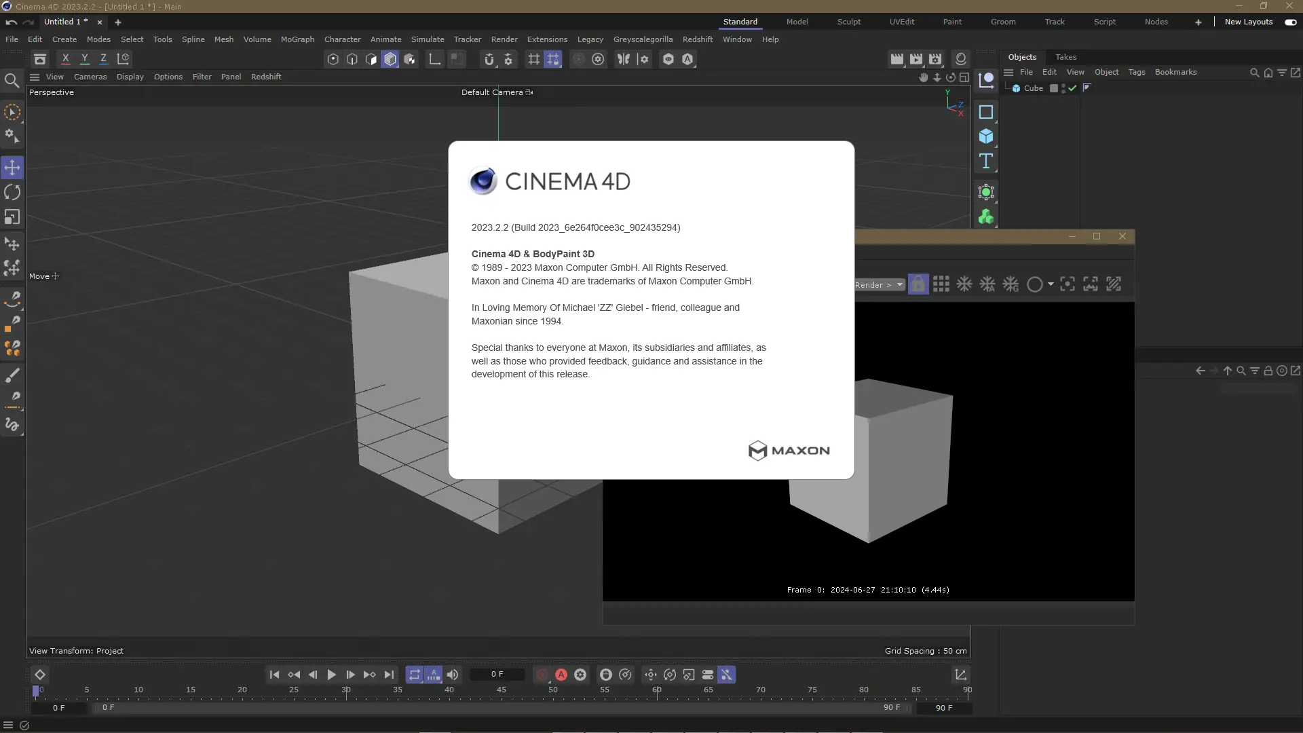
Task: Select the Rotate tool in left toolbar
Action: click(12, 193)
